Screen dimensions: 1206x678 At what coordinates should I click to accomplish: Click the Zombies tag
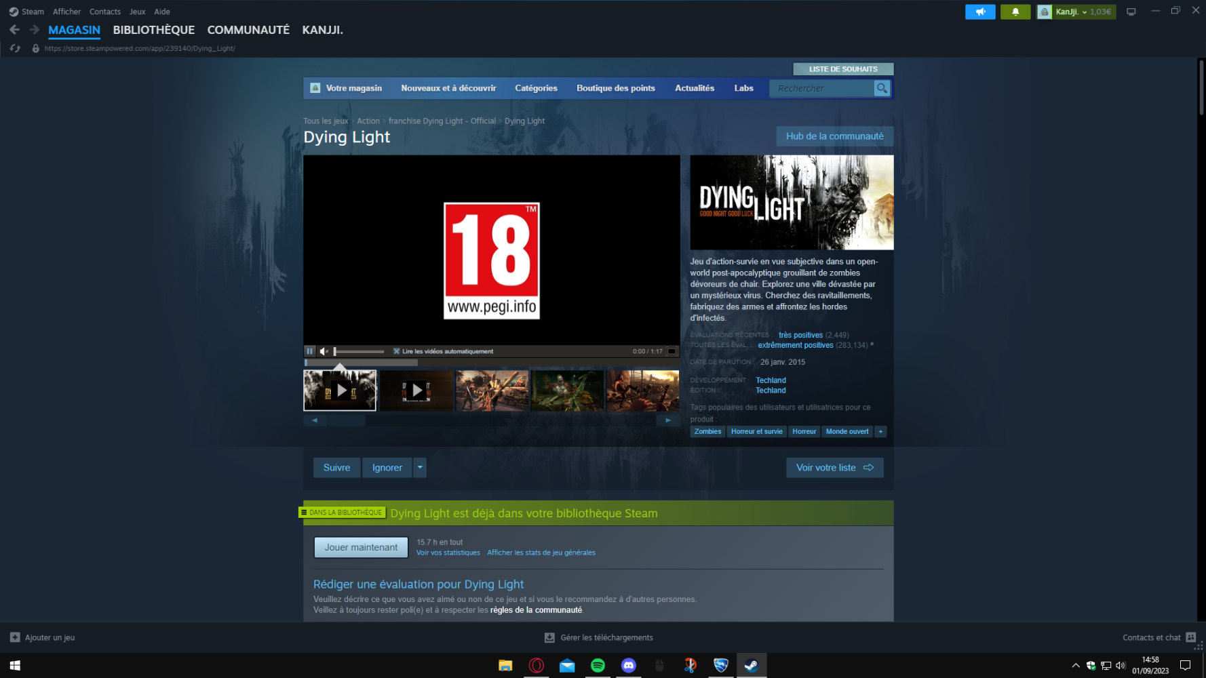[x=707, y=431]
